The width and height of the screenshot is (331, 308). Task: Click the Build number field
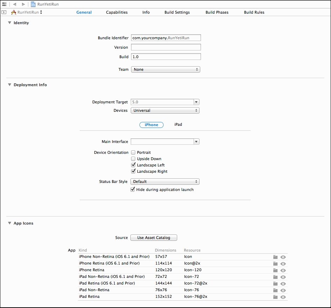pyautogui.click(x=166, y=57)
